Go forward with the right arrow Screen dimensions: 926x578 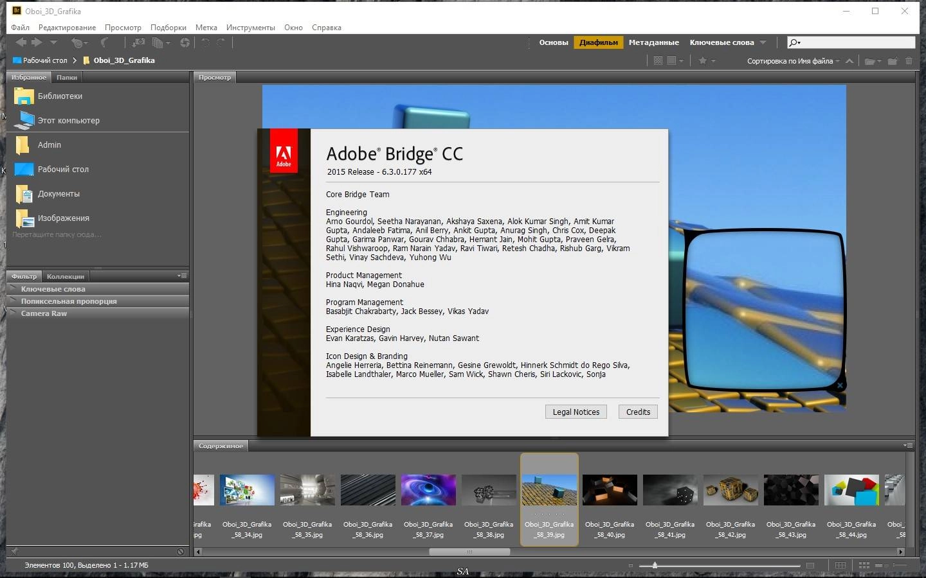click(x=37, y=42)
